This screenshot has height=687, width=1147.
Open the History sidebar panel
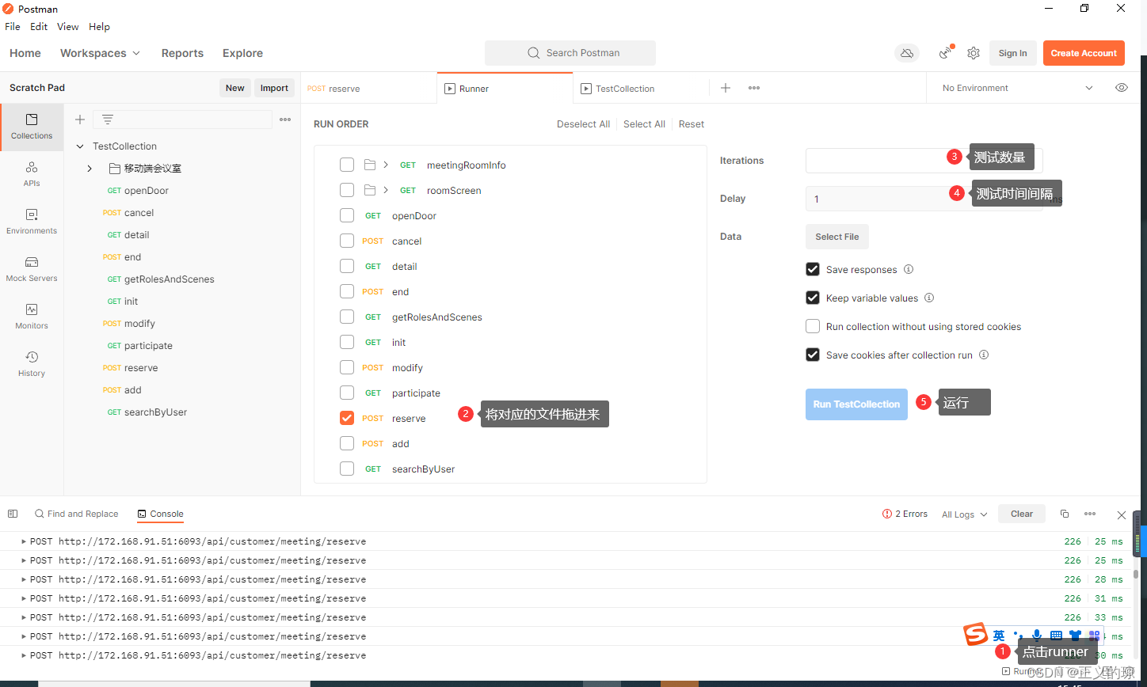32,364
